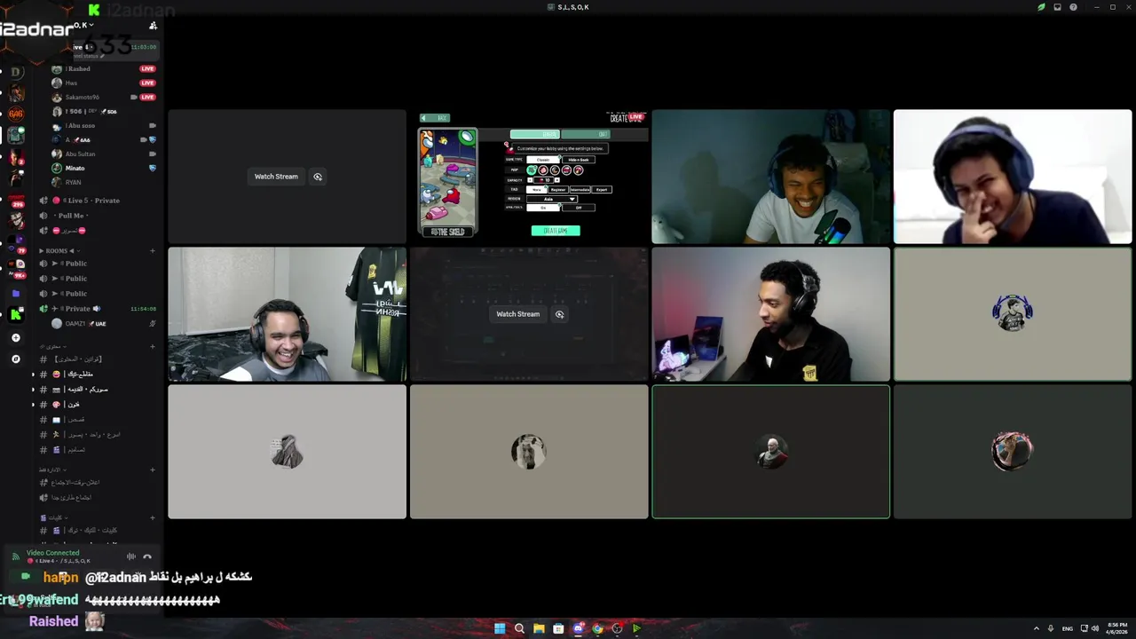Click the Video Connected status text
This screenshot has width=1136, height=639.
pyautogui.click(x=52, y=553)
